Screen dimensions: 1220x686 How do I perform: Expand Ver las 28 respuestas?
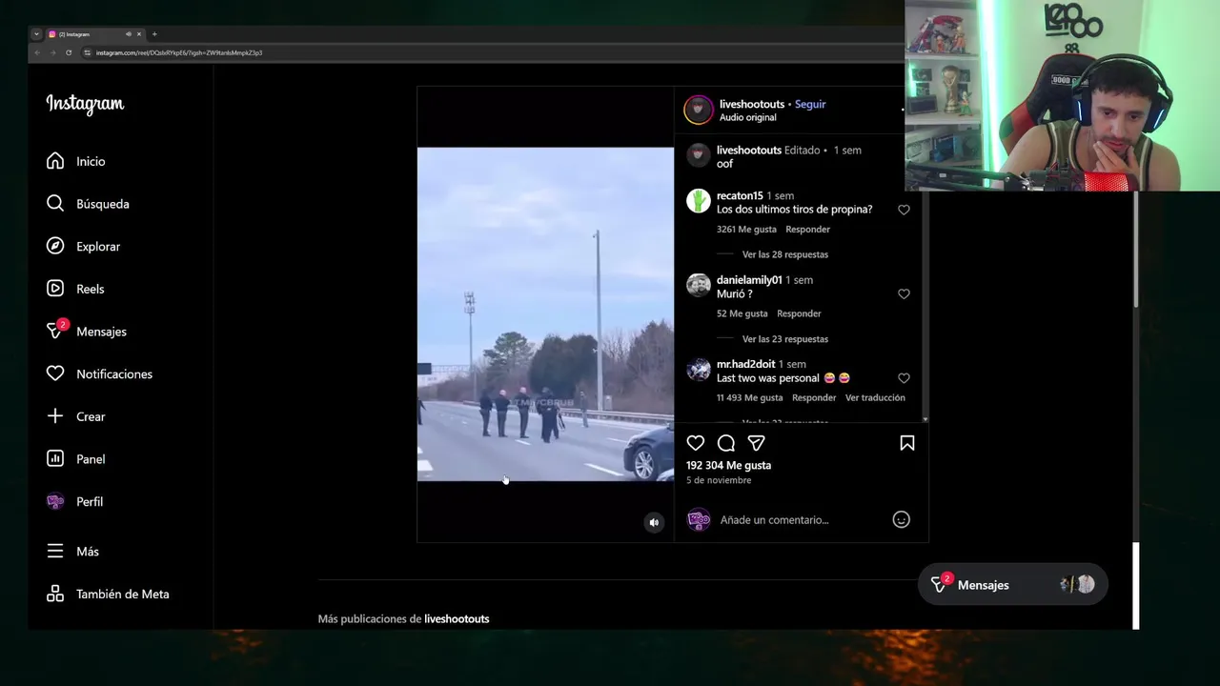(785, 254)
